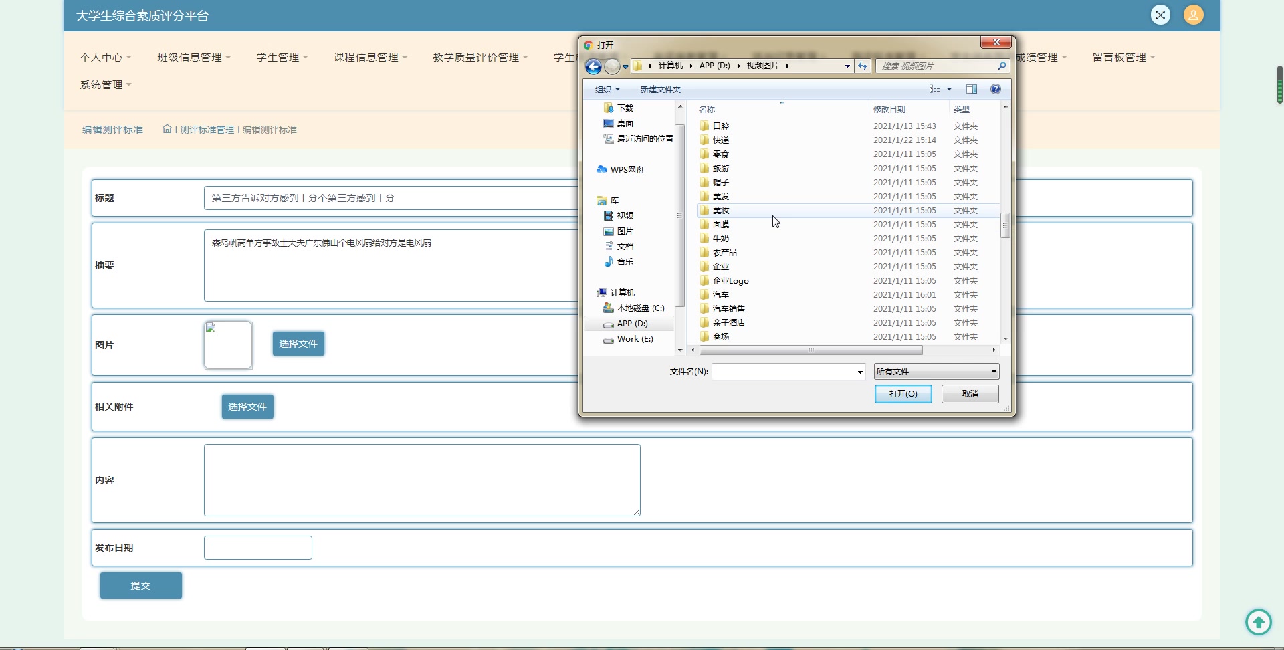
Task: Change view mode icon in the dialog toolbar
Action: coord(935,89)
